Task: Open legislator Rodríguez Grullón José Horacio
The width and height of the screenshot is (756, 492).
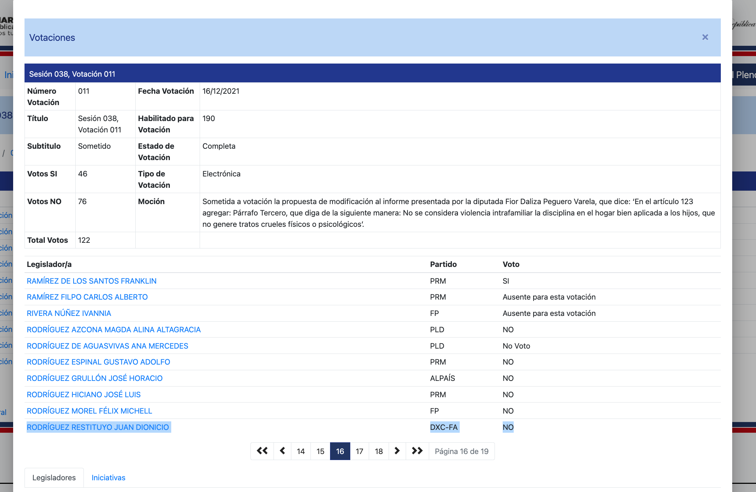Action: pyautogui.click(x=95, y=378)
